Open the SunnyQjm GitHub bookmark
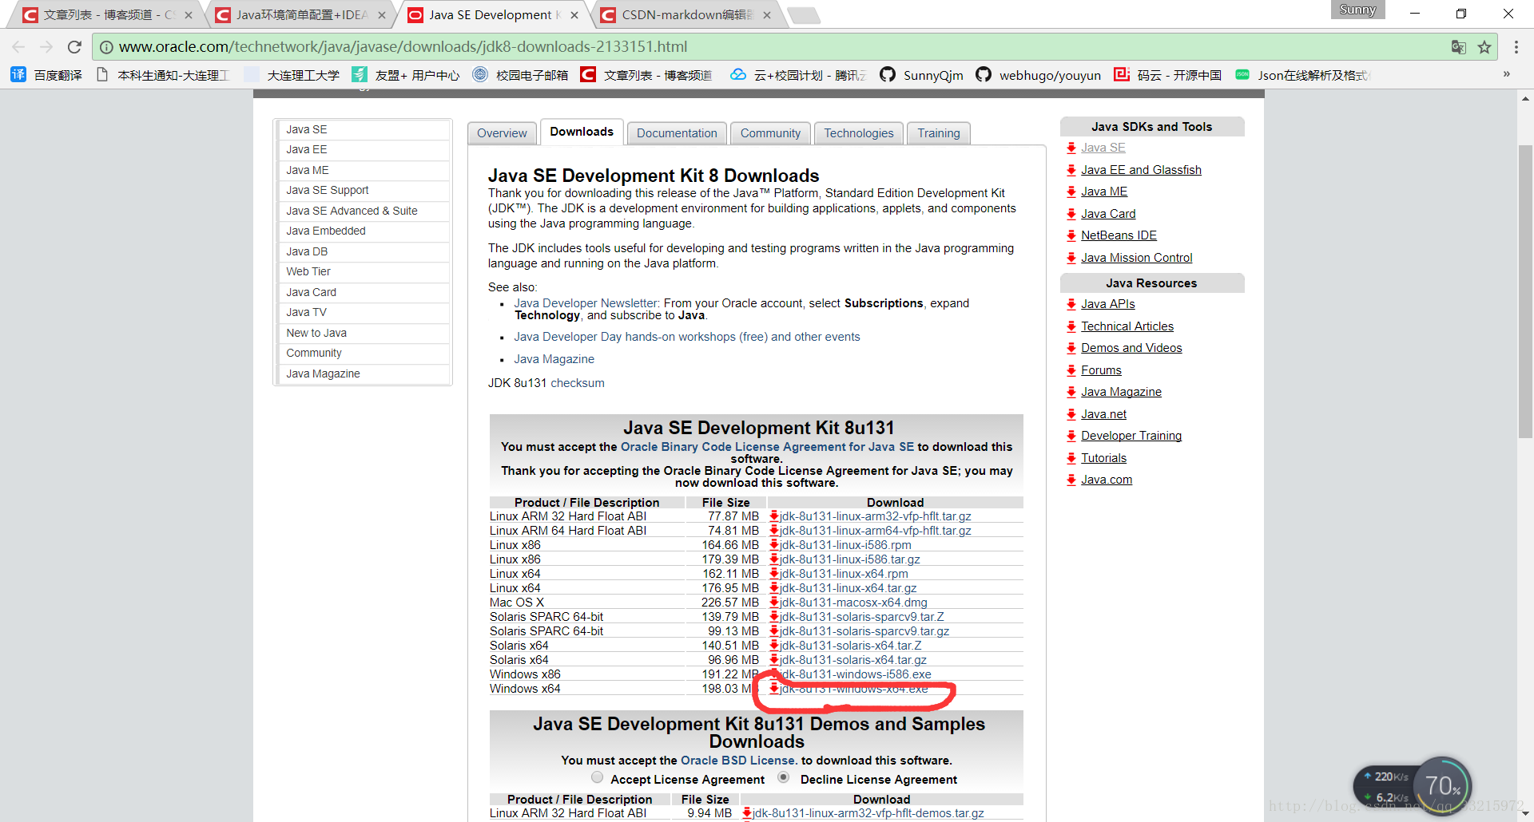The width and height of the screenshot is (1534, 822). [921, 75]
